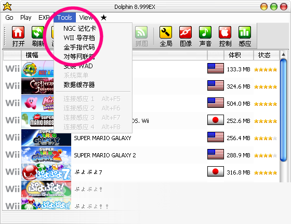This screenshot has height=224, width=291.
Task: Click the 刷新 refresh toolbar icon
Action: click(x=37, y=32)
